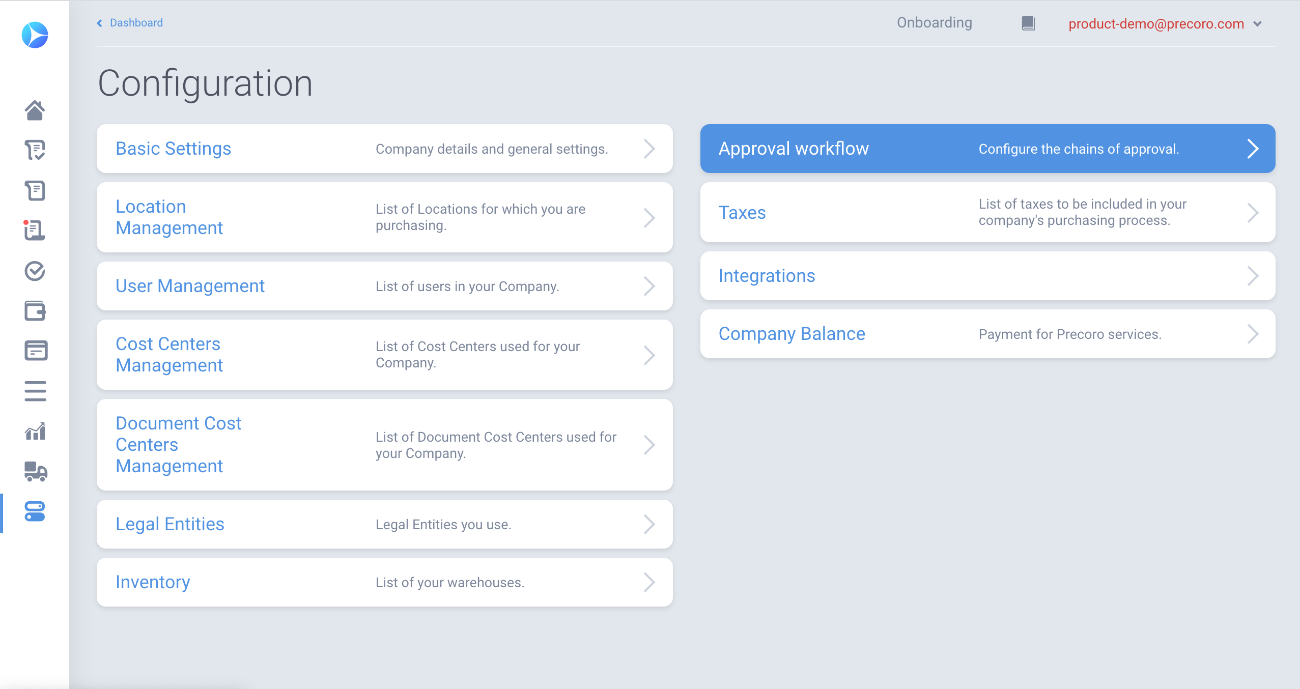The height and width of the screenshot is (689, 1300).
Task: Open the documentation book icon in header
Action: point(1028,23)
